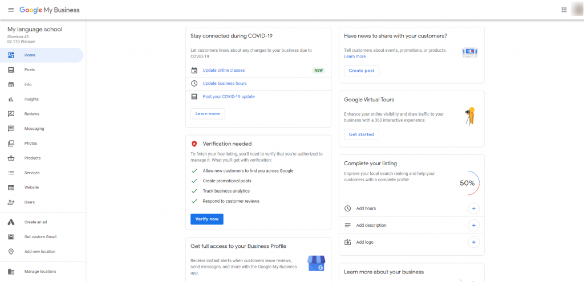
Task: Click the NEW badge on online classes
Action: pyautogui.click(x=318, y=70)
